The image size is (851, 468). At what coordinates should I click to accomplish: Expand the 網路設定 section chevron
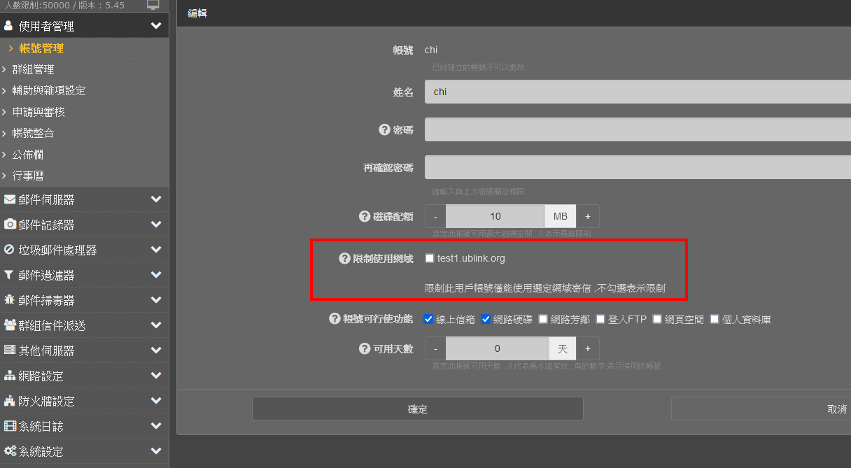tap(156, 376)
